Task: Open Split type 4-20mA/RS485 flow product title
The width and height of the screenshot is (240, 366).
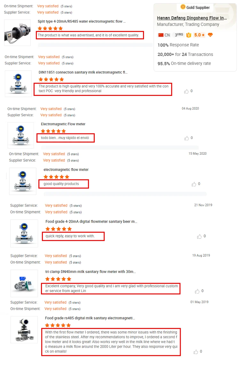Action: (x=82, y=21)
